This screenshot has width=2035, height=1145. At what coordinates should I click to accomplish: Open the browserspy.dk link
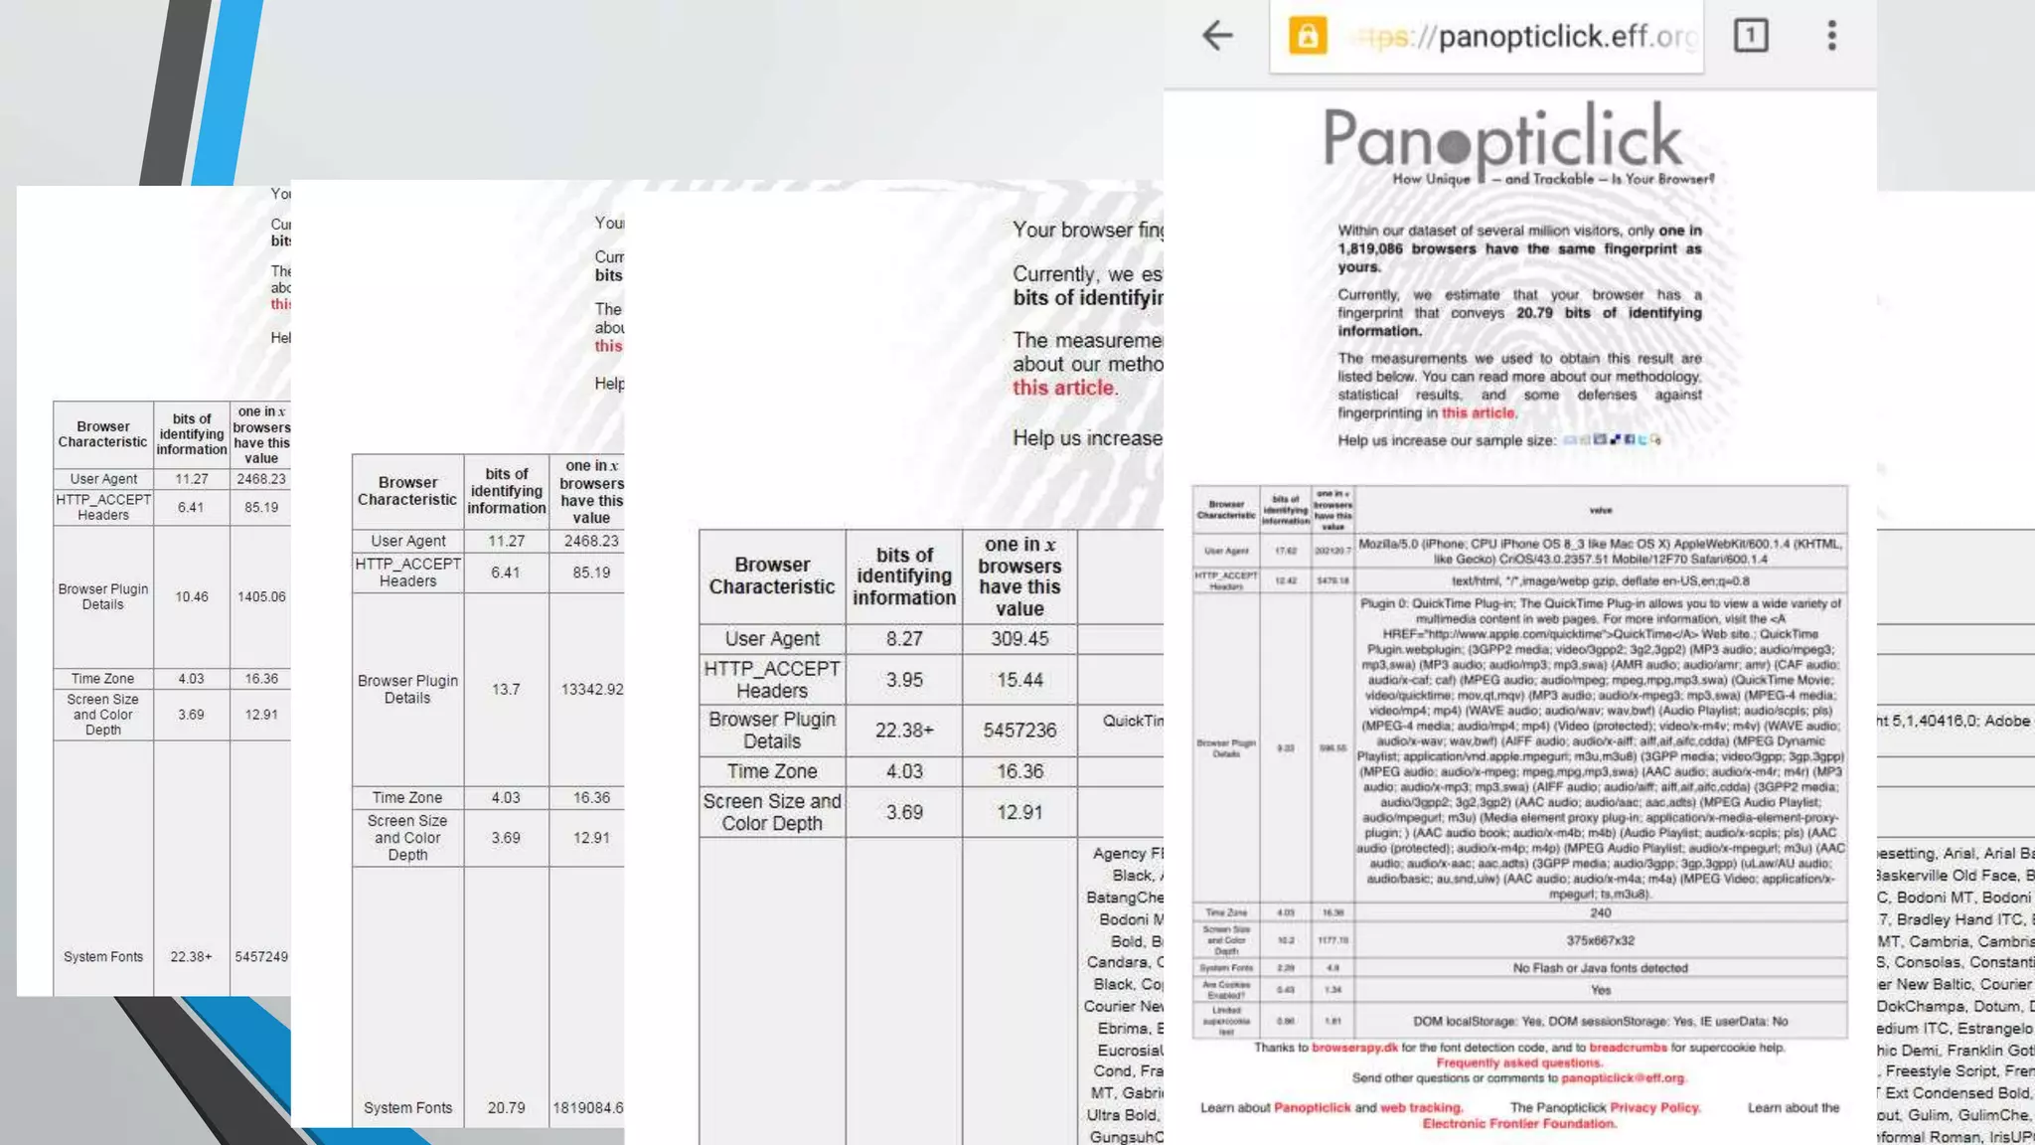tap(1353, 1048)
